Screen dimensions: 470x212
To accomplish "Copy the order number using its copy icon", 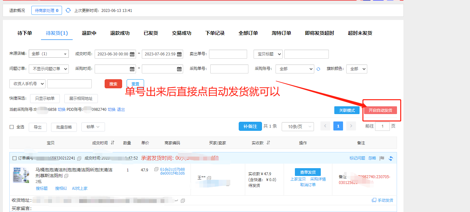I will [x=79, y=158].
